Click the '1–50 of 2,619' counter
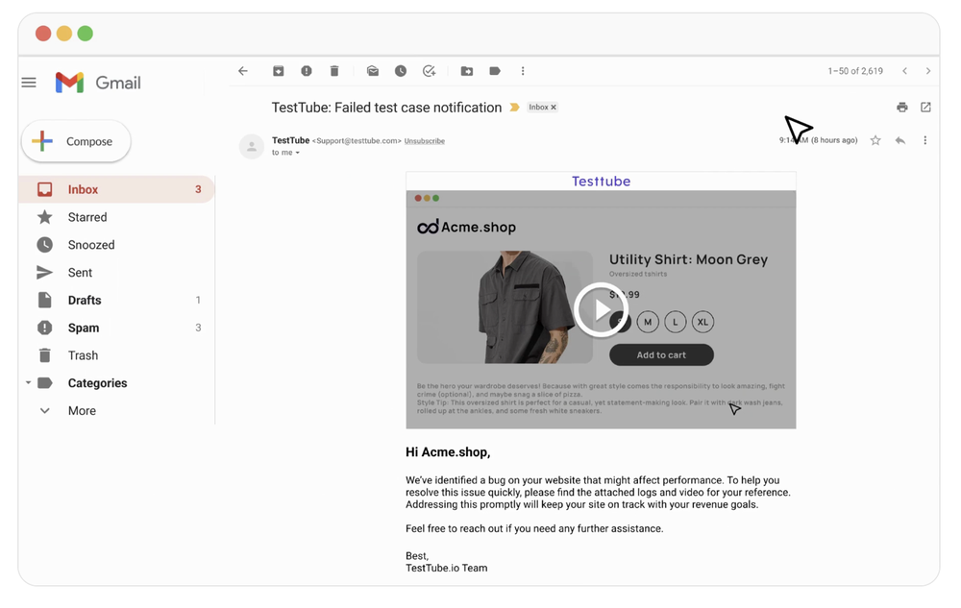 (855, 71)
